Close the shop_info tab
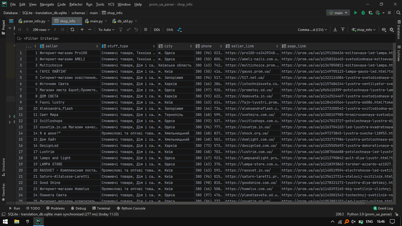Viewport: 402px width, 226px height. click(x=79, y=21)
